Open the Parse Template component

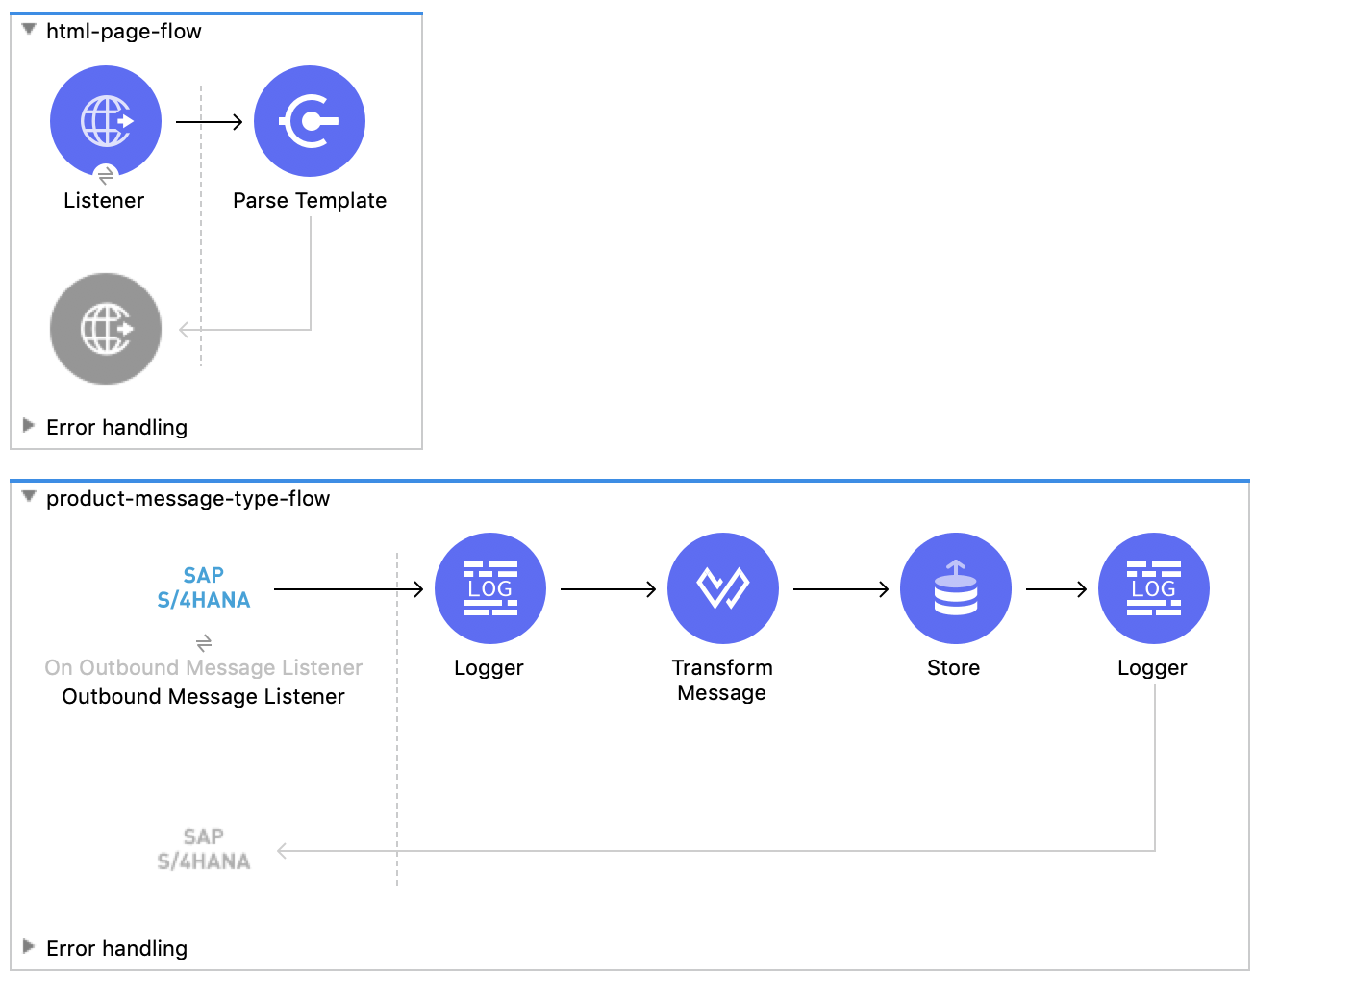click(x=309, y=120)
